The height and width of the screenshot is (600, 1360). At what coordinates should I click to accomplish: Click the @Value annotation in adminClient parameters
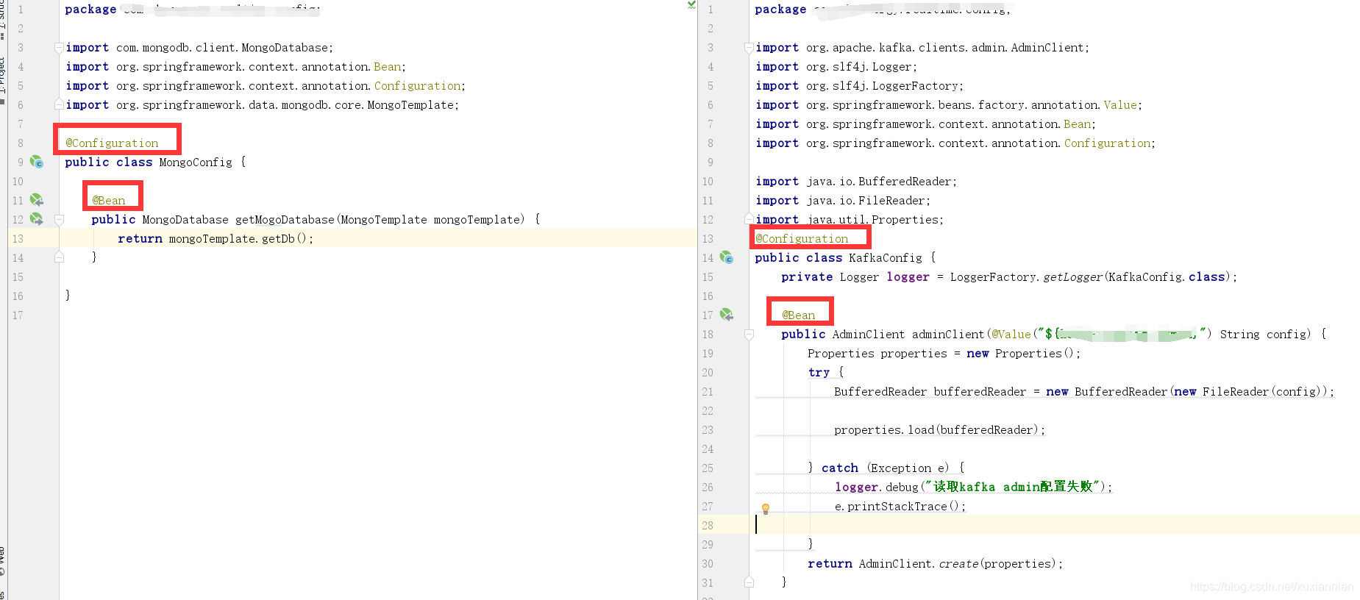coord(1011,335)
